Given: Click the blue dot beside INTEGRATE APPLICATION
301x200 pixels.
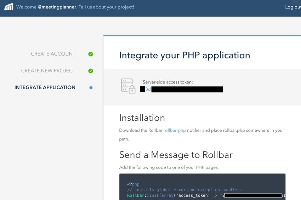Looking at the screenshot, I should point(91,88).
